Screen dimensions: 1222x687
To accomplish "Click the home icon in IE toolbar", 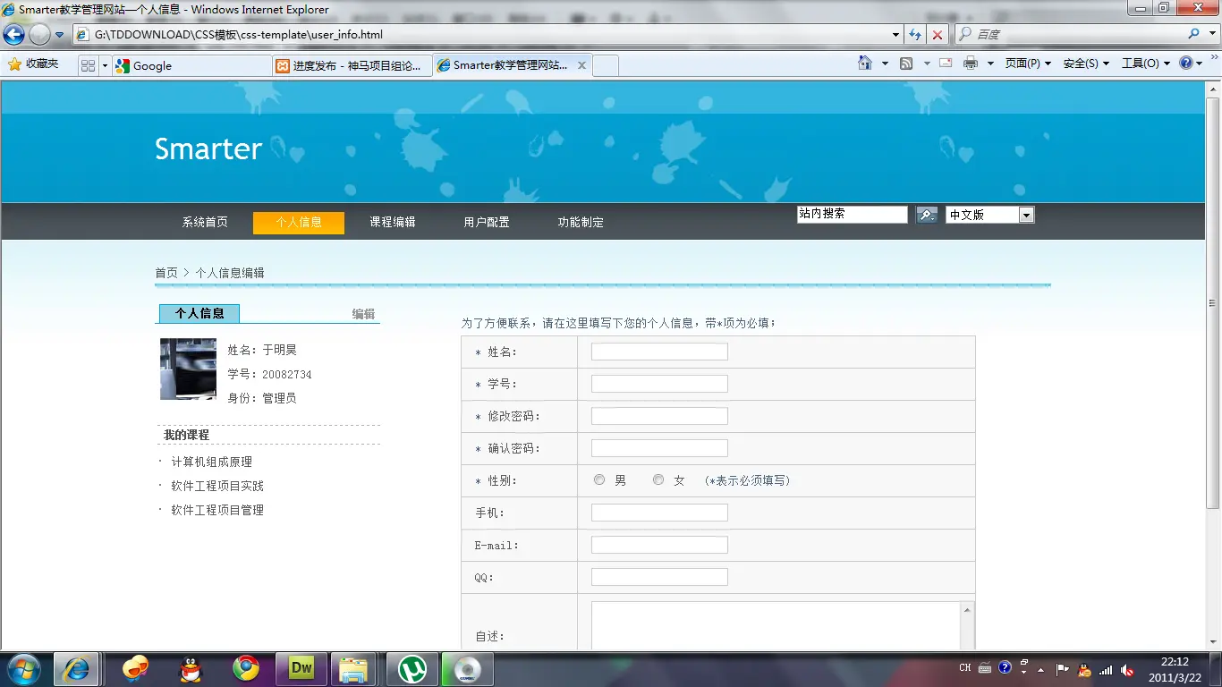I will coord(864,64).
